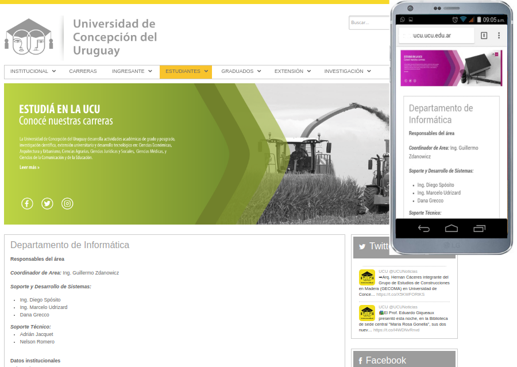This screenshot has height=367, width=517.
Task: Click the Twitter icon in the banner
Action: pos(47,203)
